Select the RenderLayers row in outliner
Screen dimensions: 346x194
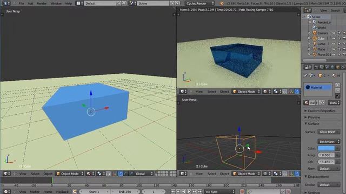(324, 22)
